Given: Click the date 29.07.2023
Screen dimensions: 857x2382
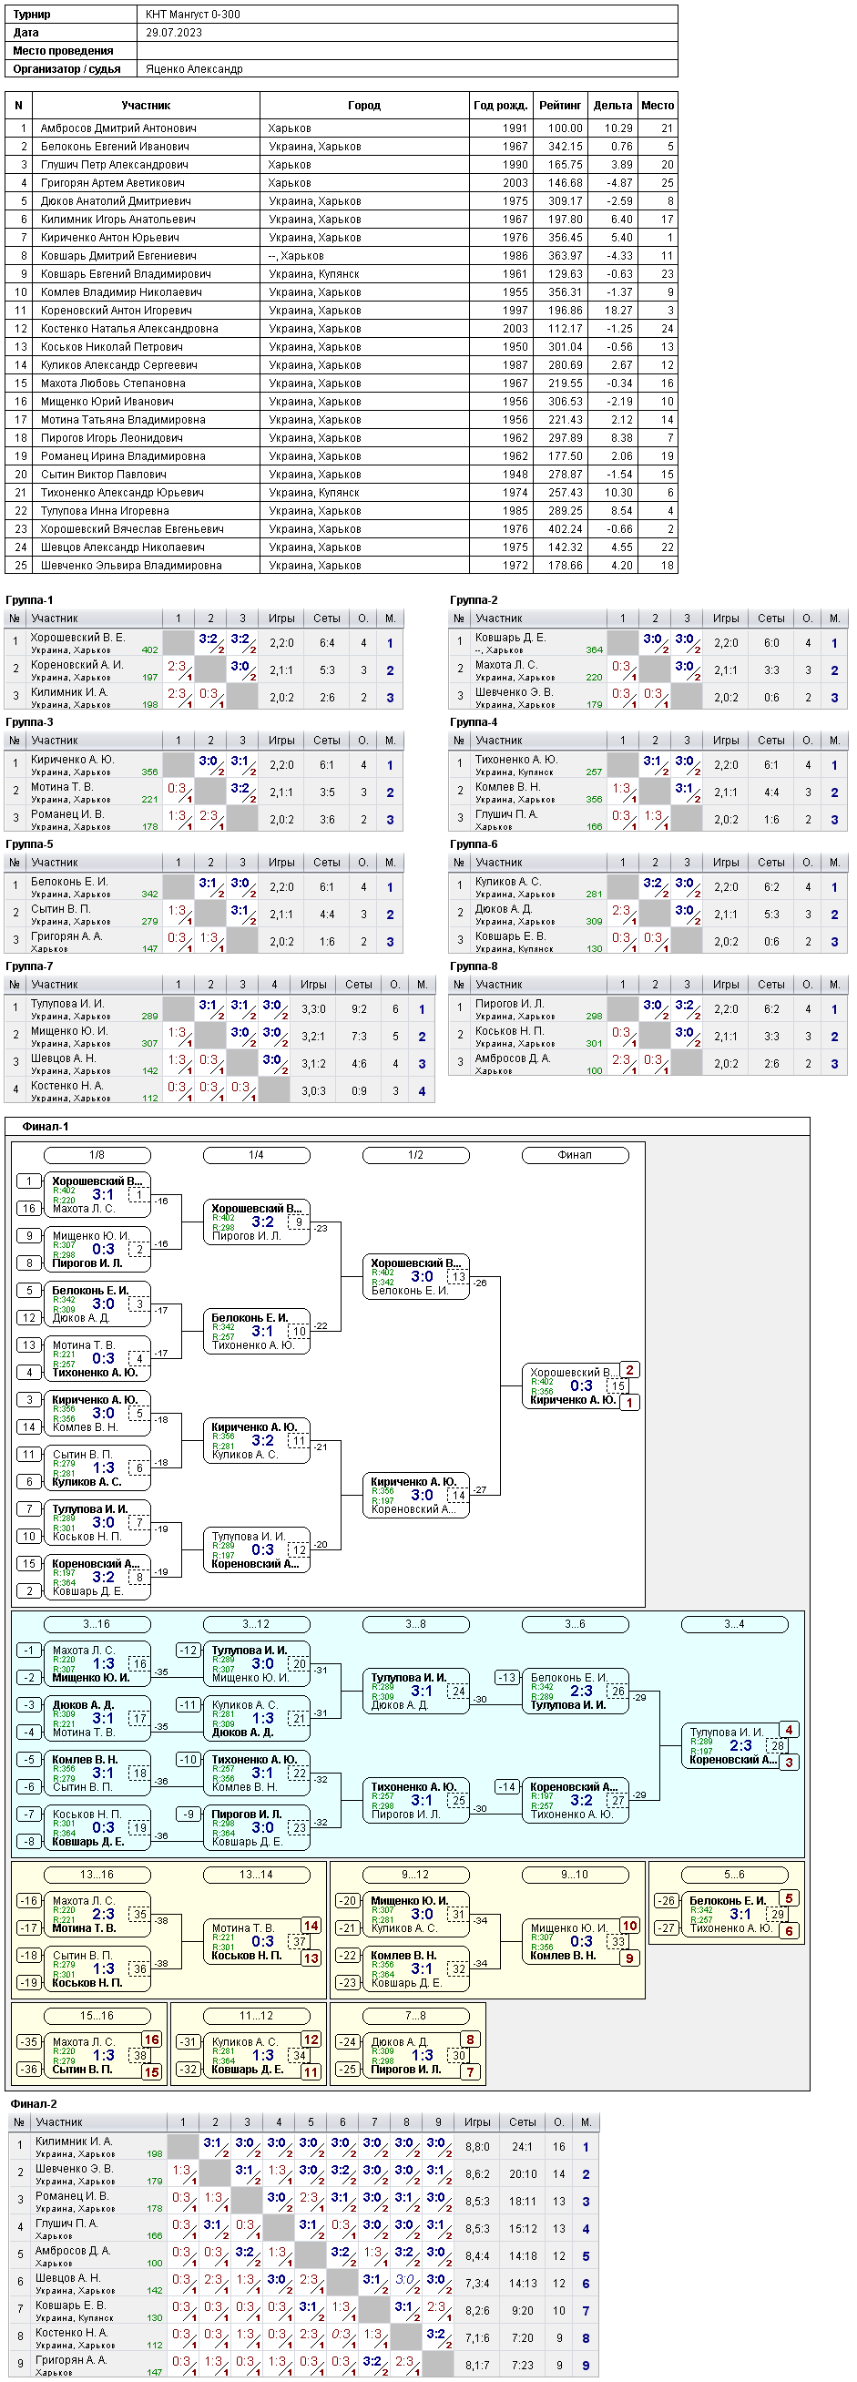Looking at the screenshot, I should [x=174, y=33].
